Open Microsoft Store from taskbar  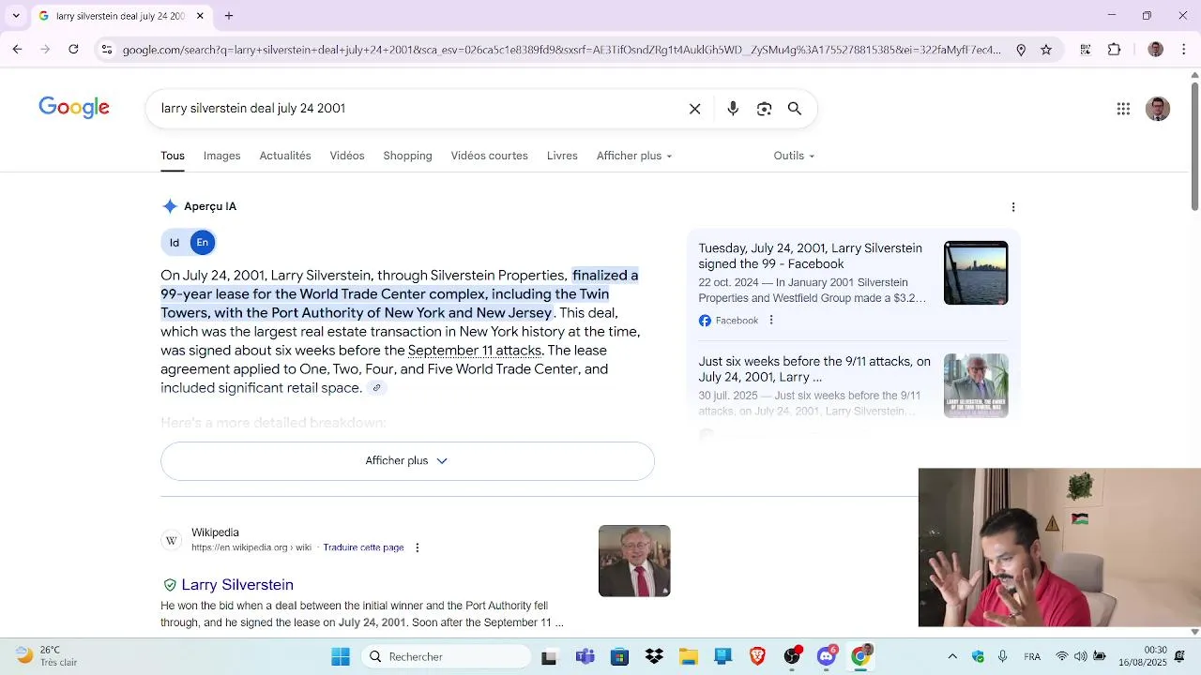point(619,656)
